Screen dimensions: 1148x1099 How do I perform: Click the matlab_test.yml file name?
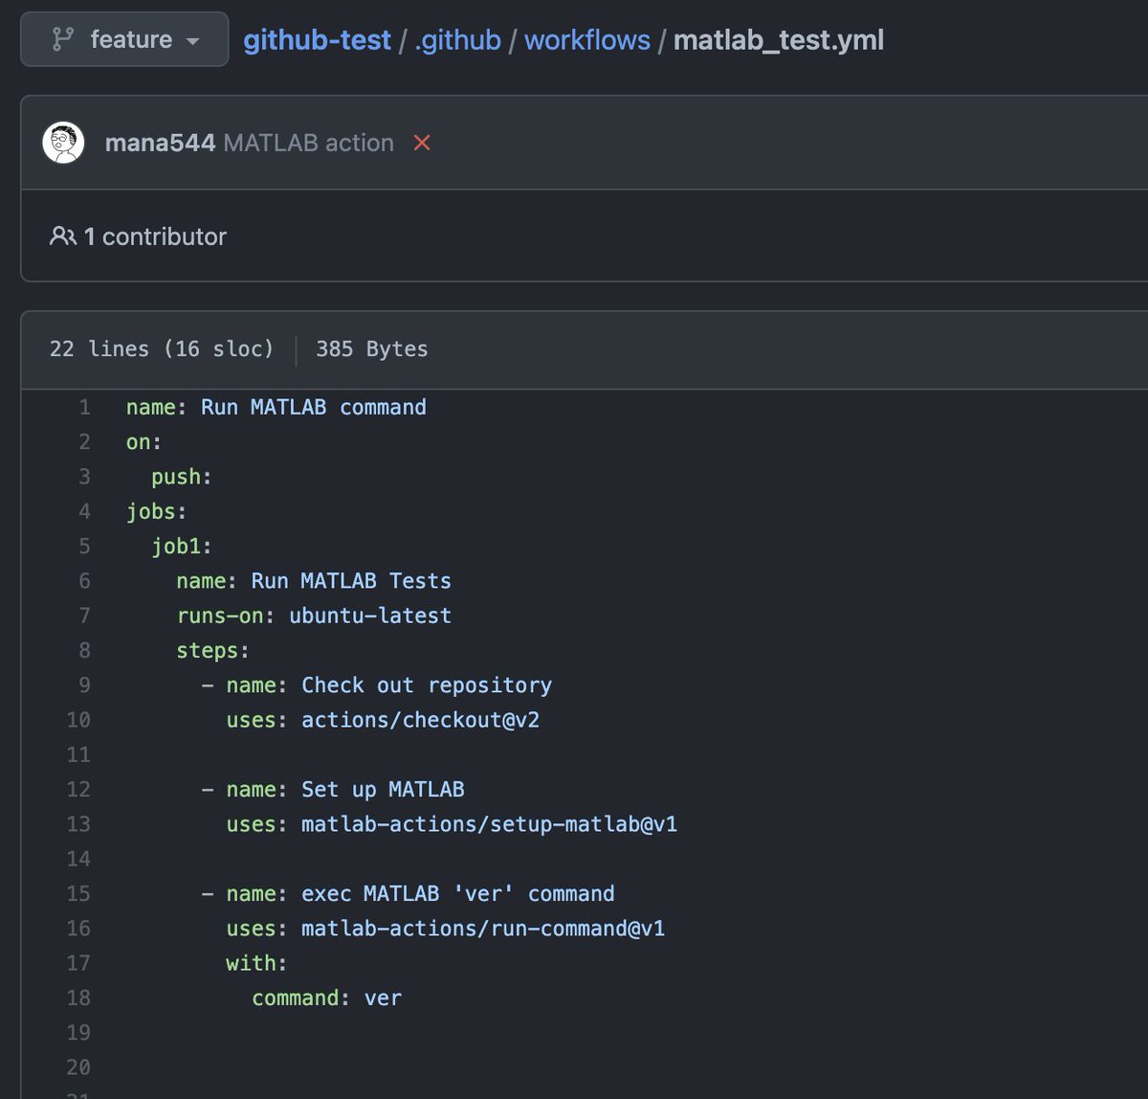click(779, 40)
